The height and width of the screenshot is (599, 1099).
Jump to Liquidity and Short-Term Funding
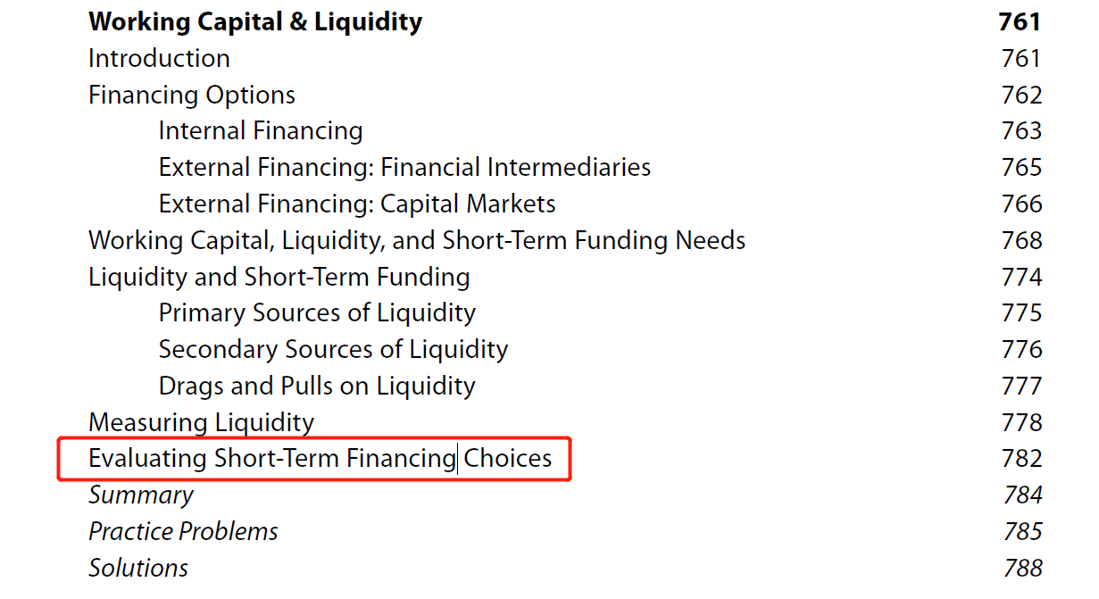tap(279, 278)
